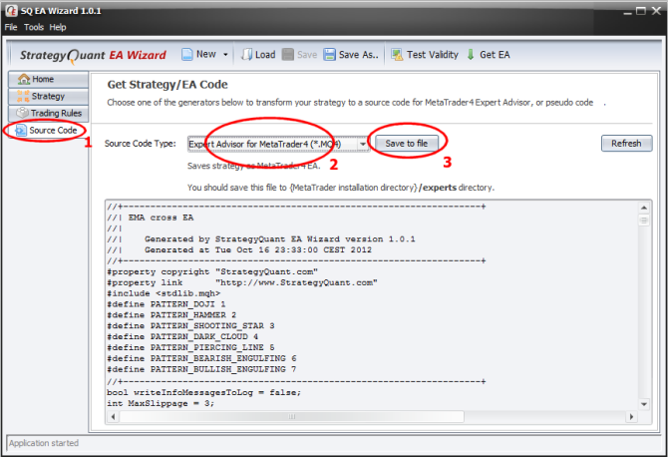
Task: Click the Save As disk icon
Action: click(329, 55)
